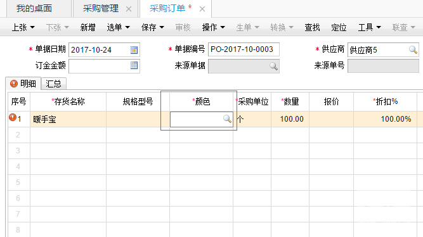Image resolution: width=423 pixels, height=237 pixels.
Task: Click the 采购单位 column header
Action: 252,101
